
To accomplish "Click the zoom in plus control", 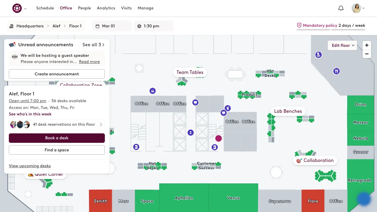I will (367, 45).
